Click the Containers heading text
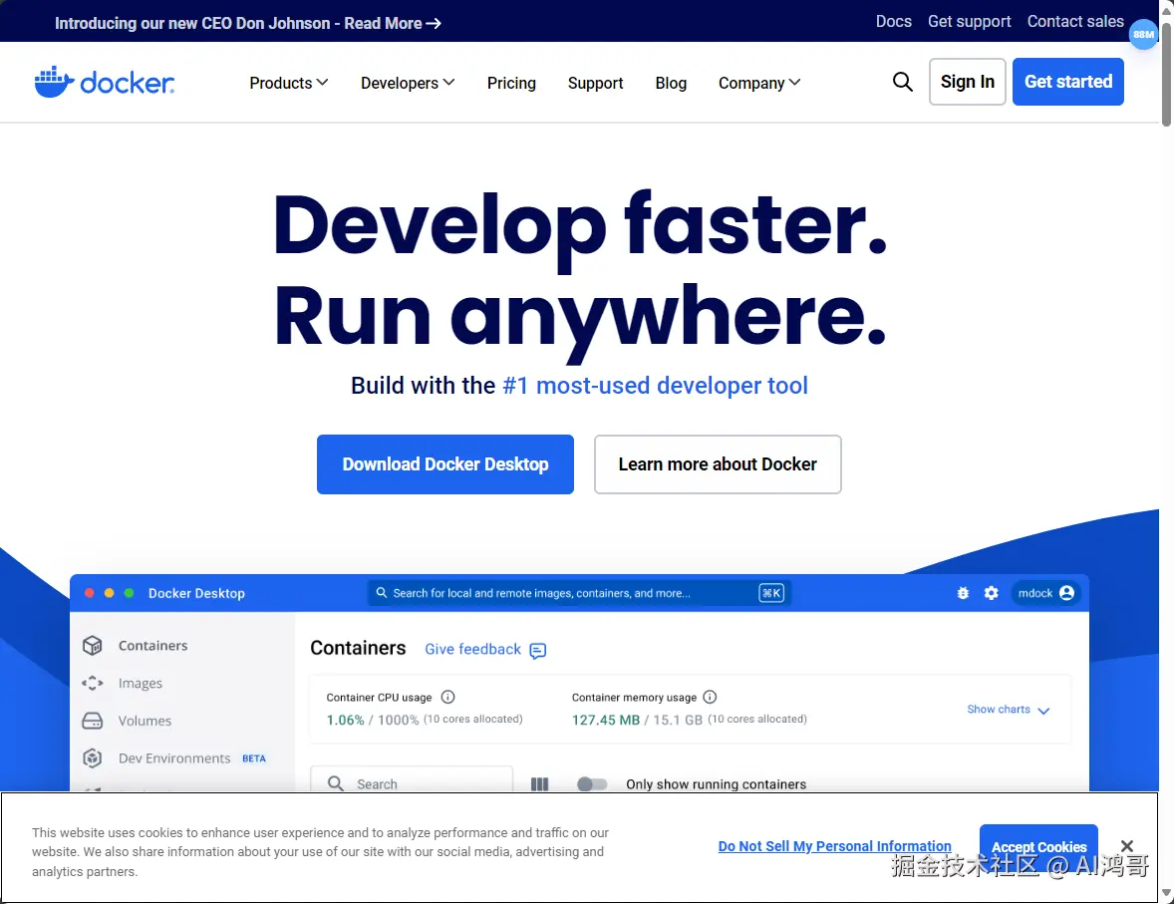 358,648
